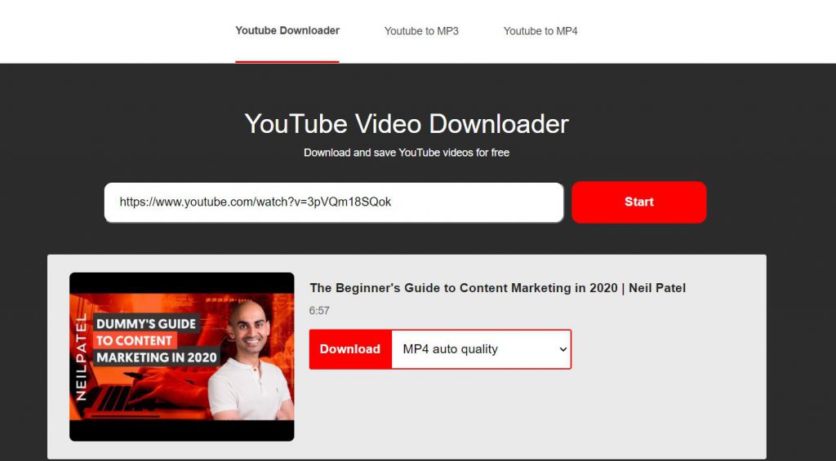Click the YouTube Video Downloader heading
Viewport: 836px width, 461px height.
pyautogui.click(x=407, y=124)
